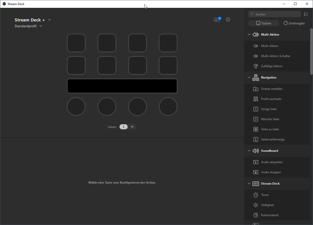Image resolution: width=313 pixels, height=225 pixels.
Task: Click the Helligkeit text label
Action: coord(267,205)
